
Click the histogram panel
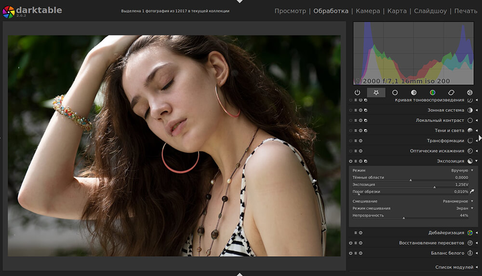click(414, 53)
